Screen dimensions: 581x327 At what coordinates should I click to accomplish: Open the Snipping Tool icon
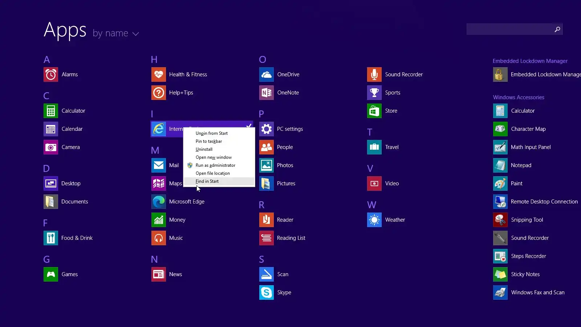click(500, 220)
